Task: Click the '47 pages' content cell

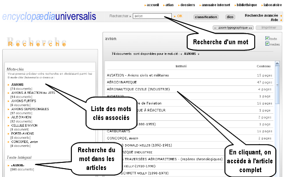Action: point(264,82)
